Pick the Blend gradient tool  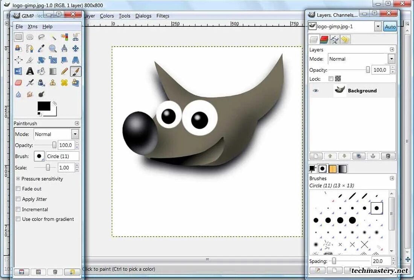53,71
